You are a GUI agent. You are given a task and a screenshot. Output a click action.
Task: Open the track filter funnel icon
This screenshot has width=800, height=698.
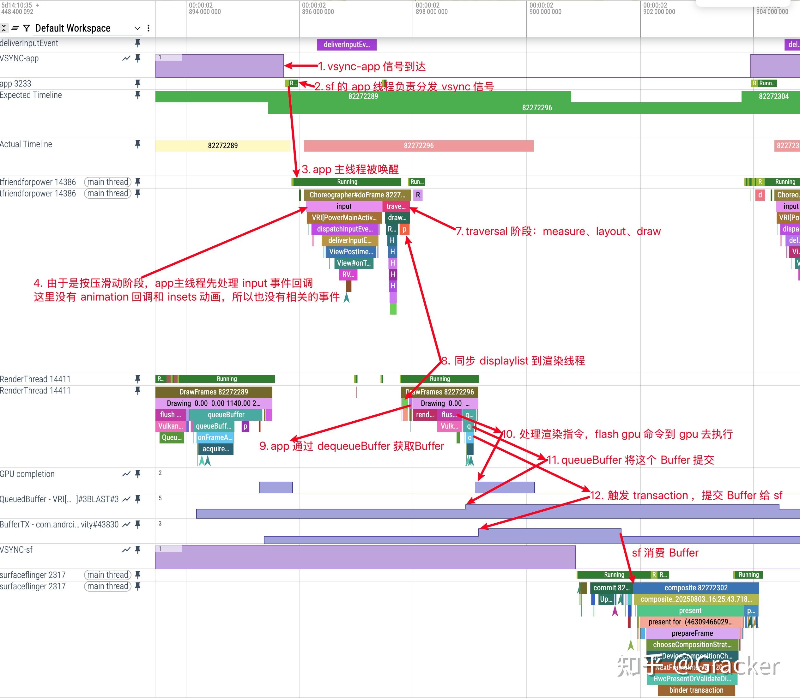(27, 28)
